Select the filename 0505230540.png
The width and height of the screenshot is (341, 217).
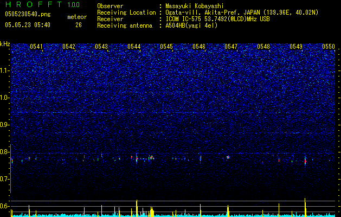point(28,14)
